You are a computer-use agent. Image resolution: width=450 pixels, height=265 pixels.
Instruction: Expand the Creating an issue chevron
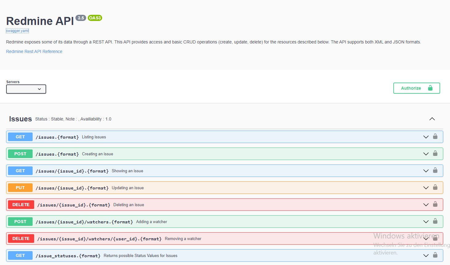tap(426, 154)
